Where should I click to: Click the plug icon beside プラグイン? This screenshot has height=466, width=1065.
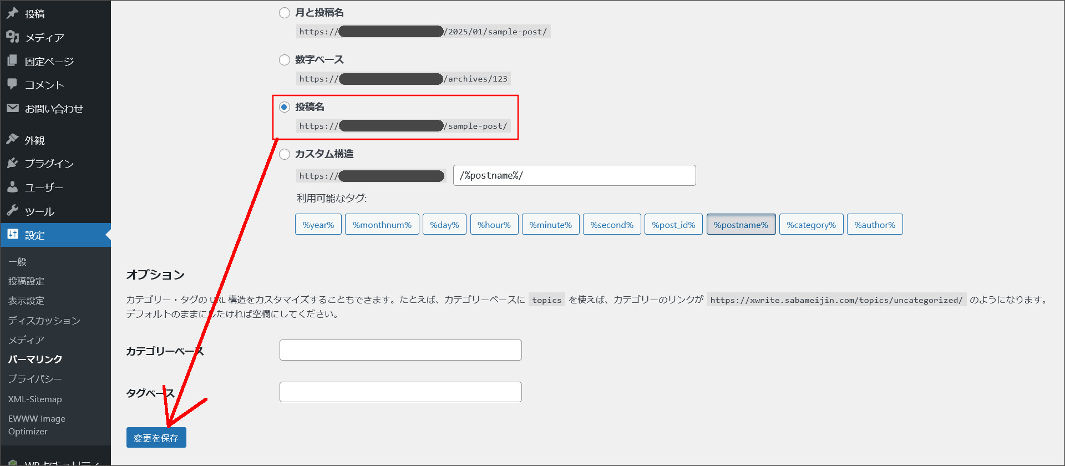12,163
